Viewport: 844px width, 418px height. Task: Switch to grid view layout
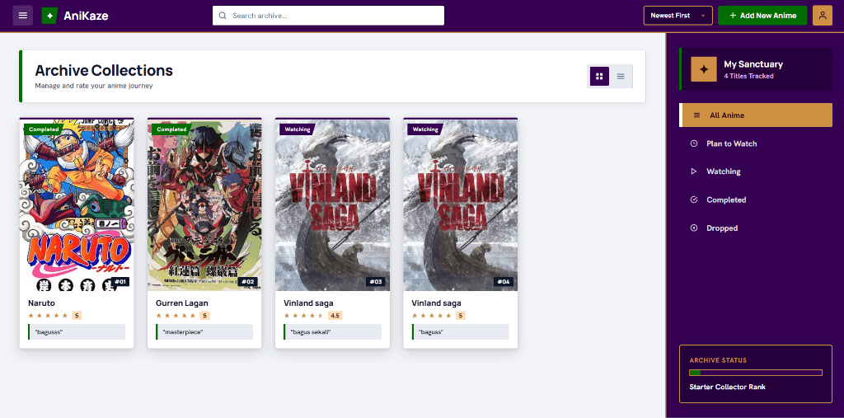(x=600, y=77)
